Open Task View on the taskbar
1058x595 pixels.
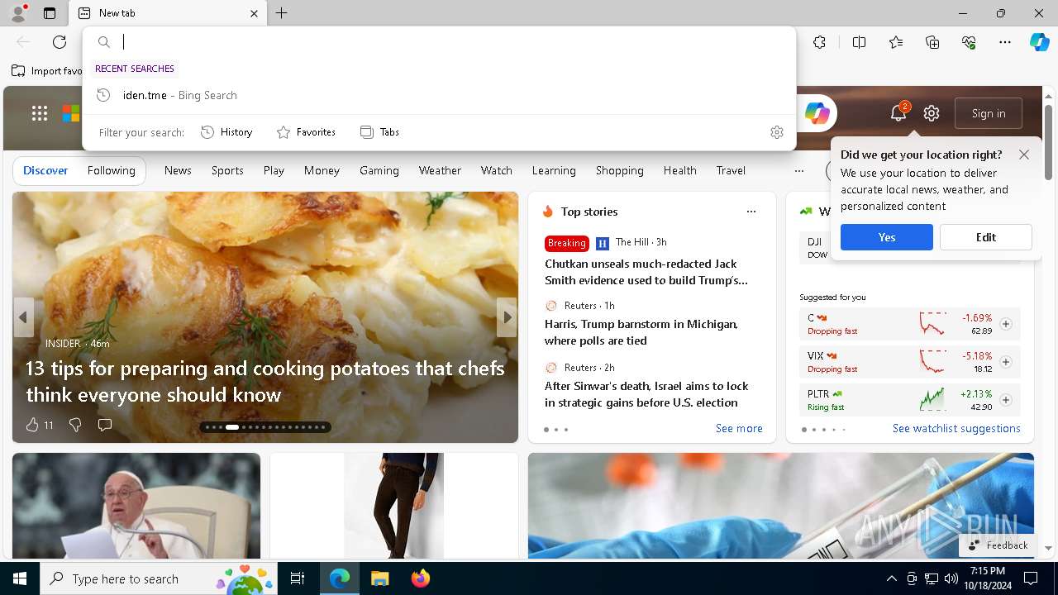298,578
